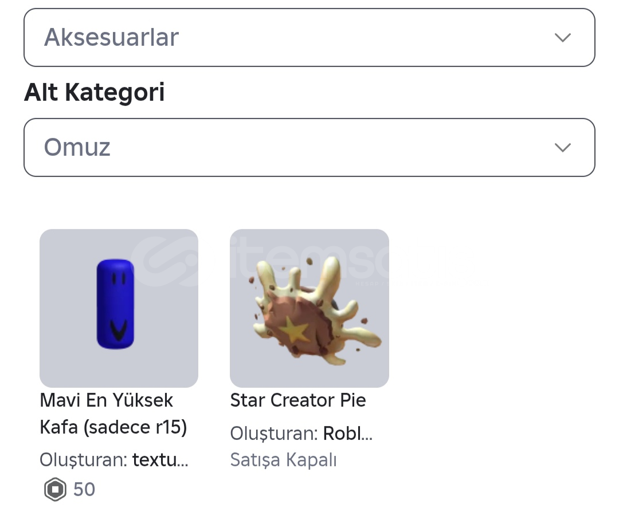Click the Robux currency icon
619x523 pixels.
pos(55,490)
